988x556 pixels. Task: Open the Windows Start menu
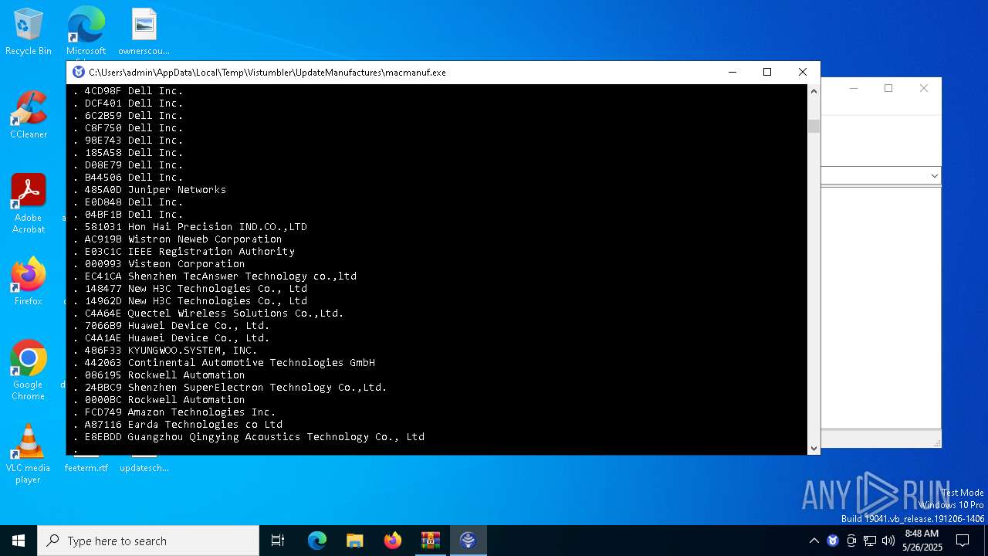[x=19, y=541]
